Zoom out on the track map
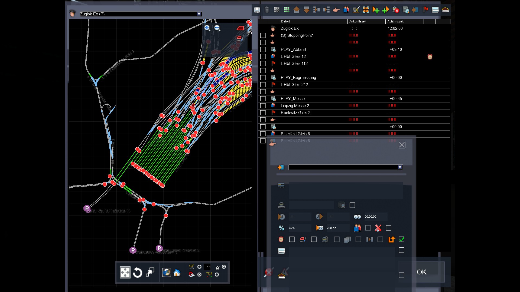 tap(217, 28)
